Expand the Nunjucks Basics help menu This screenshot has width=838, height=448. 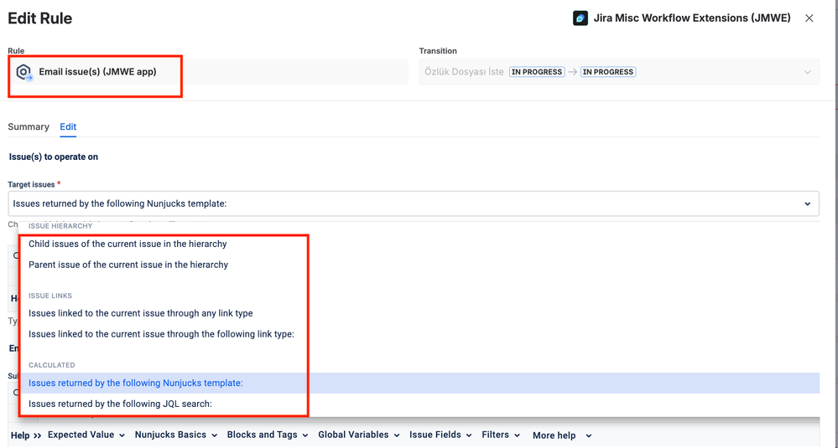[176, 435]
